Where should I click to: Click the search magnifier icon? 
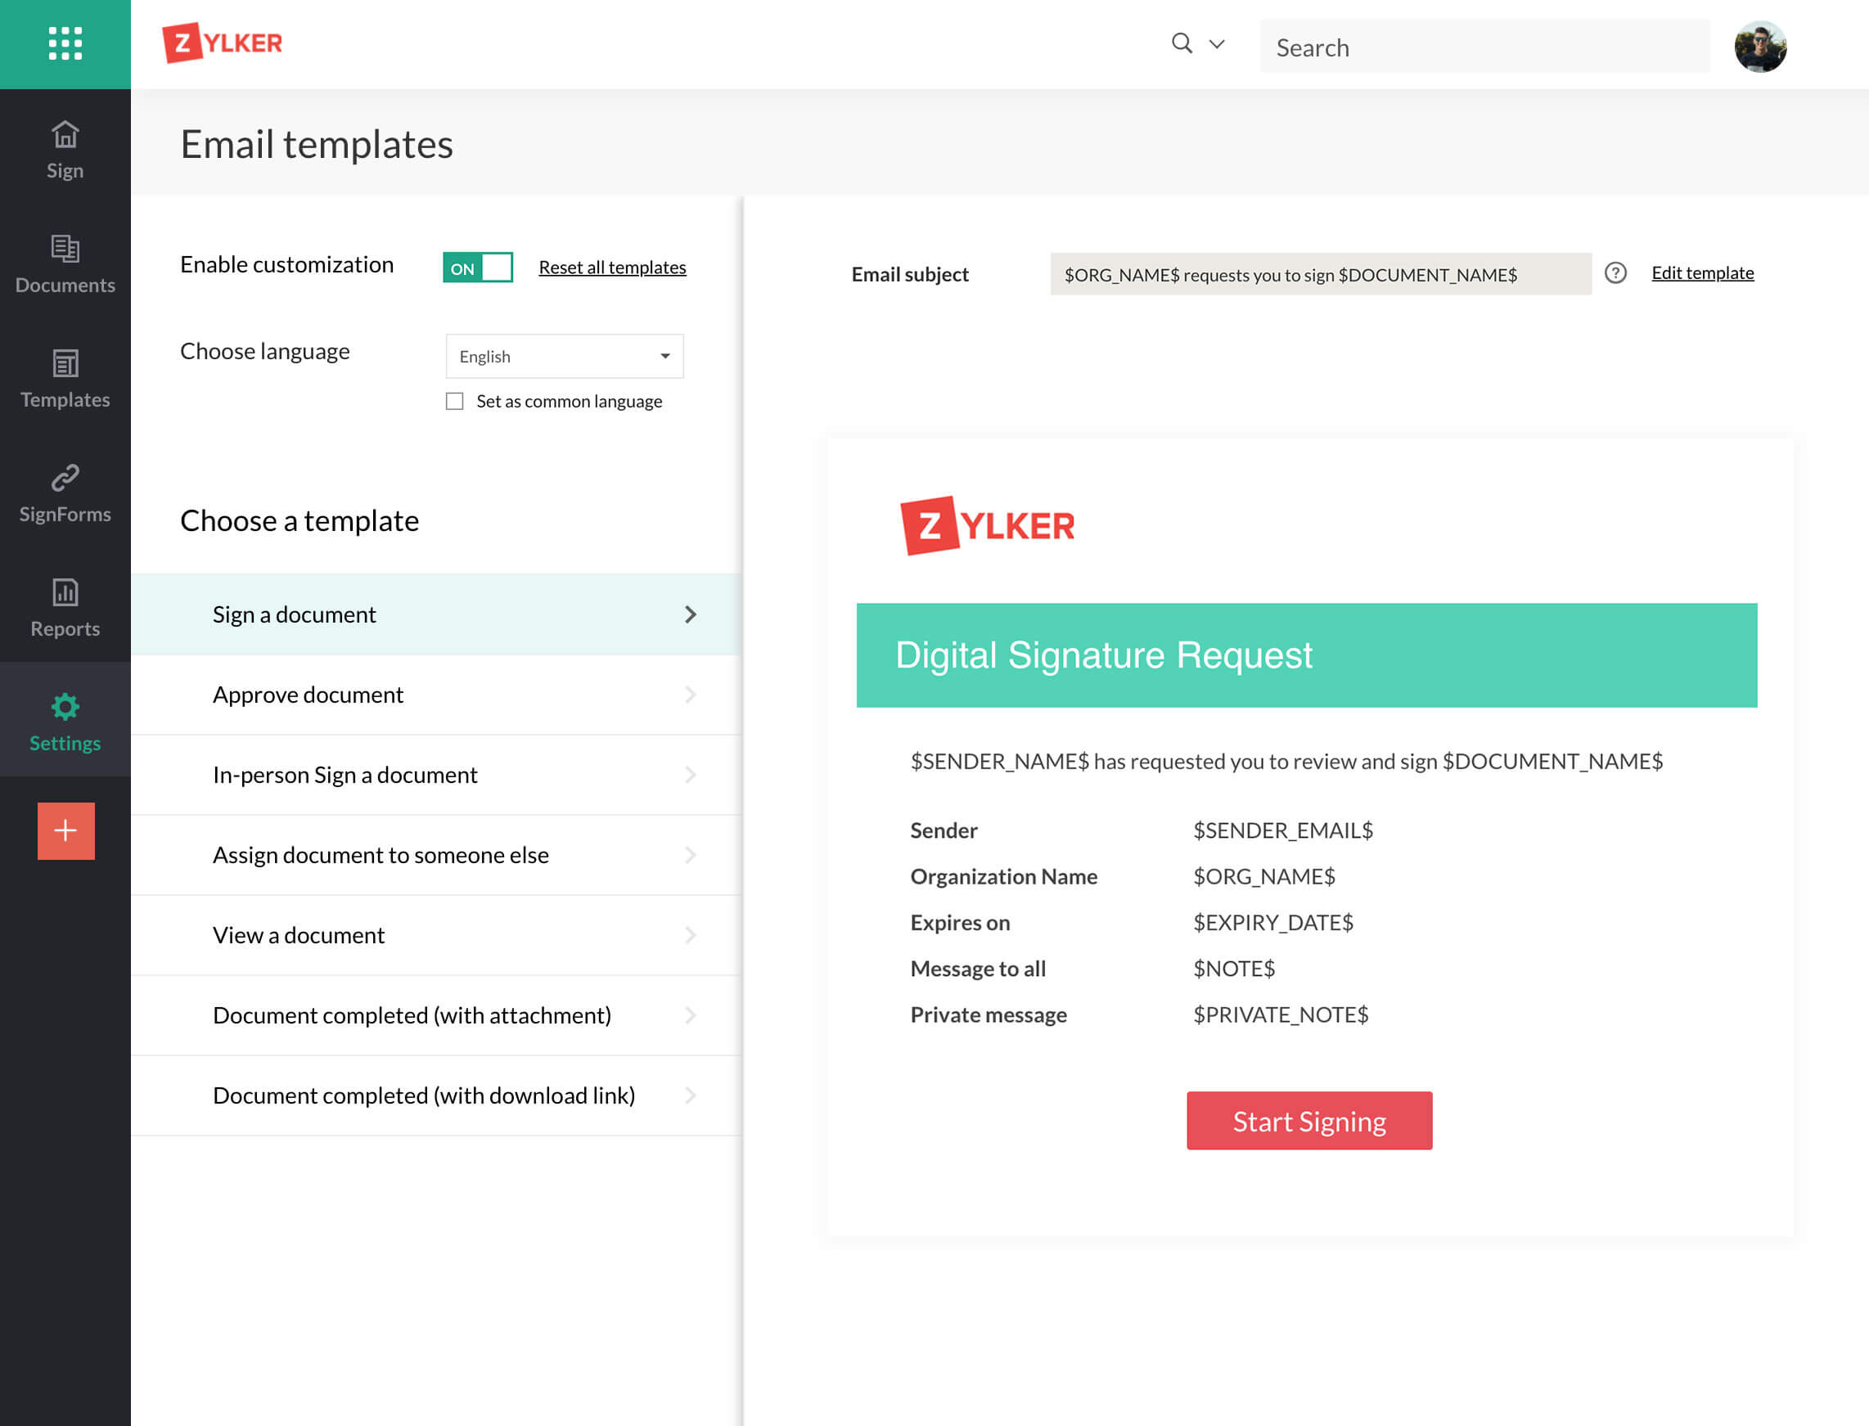click(1182, 43)
